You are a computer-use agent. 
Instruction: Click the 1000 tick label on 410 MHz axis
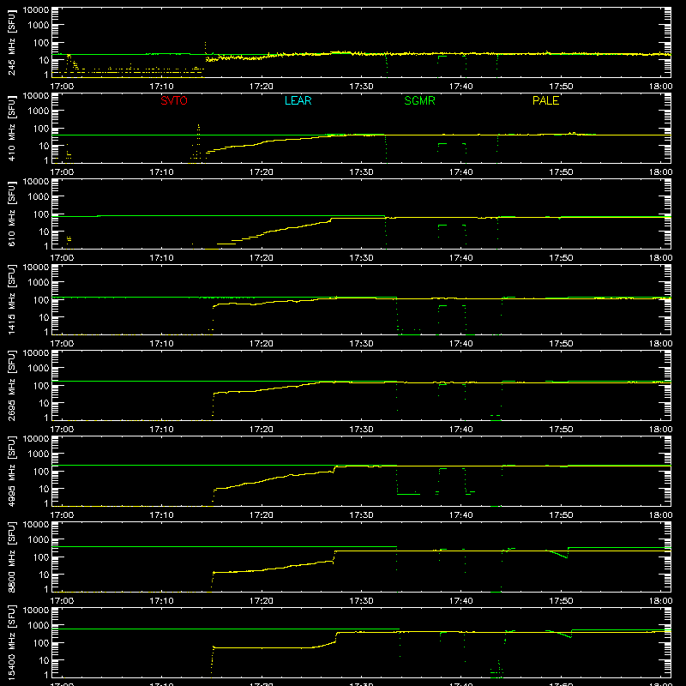pyautogui.click(x=39, y=111)
